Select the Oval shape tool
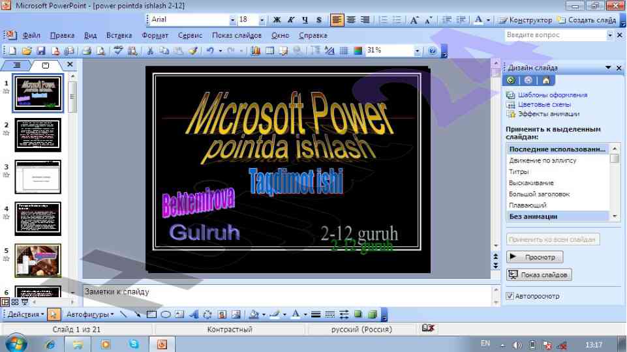 pos(166,314)
